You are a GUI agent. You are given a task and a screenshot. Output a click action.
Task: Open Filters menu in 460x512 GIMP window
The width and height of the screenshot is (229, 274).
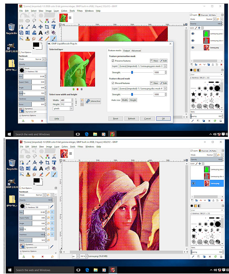tap(80, 147)
